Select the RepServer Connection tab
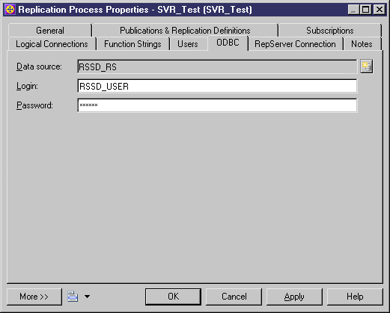 click(295, 44)
